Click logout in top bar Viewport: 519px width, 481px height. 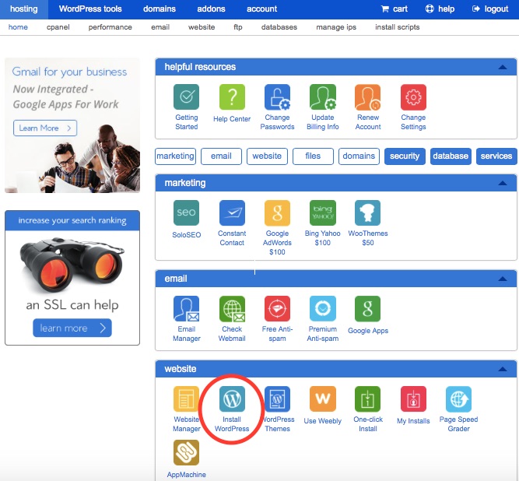490,9
